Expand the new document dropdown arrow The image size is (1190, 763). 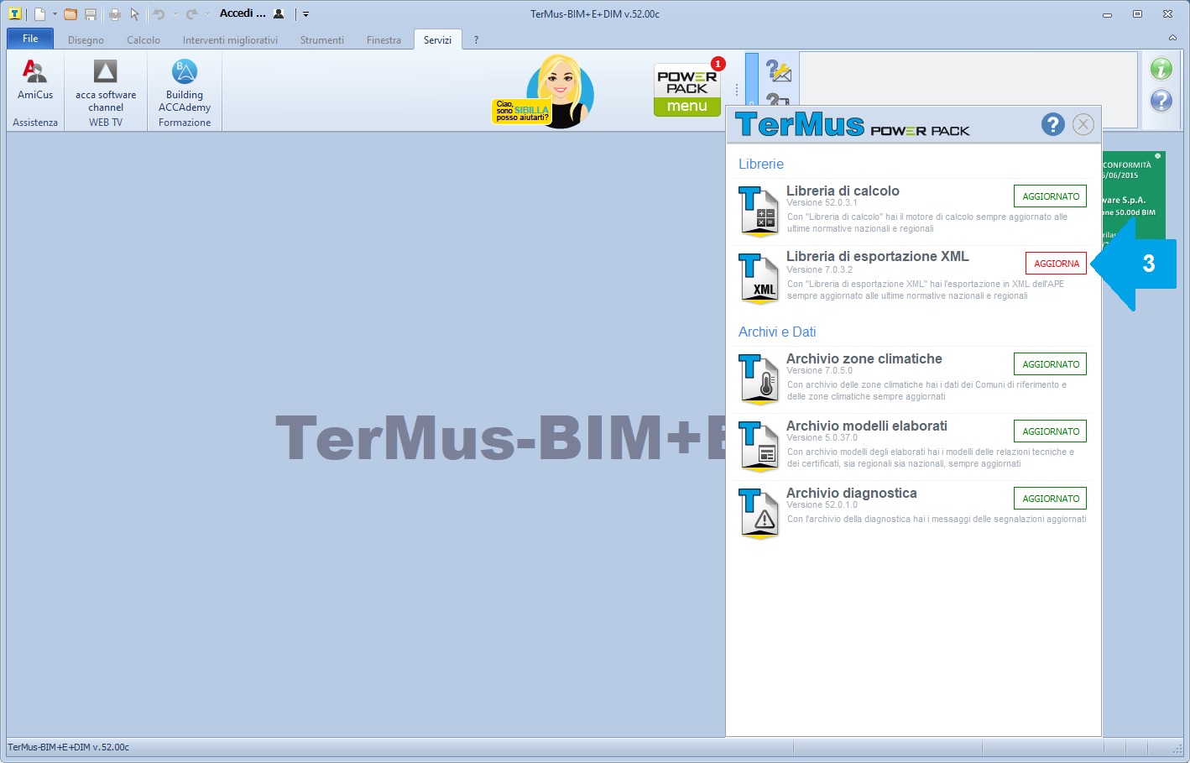click(55, 14)
